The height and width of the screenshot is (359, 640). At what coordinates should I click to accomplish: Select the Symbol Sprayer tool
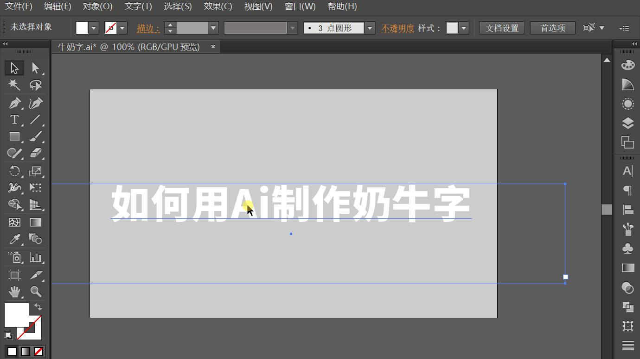pyautogui.click(x=14, y=257)
